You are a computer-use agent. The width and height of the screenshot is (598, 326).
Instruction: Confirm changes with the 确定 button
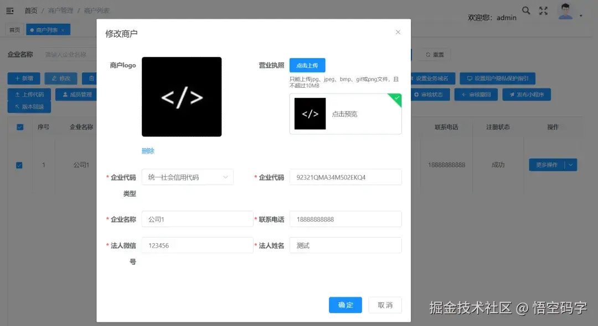[x=345, y=304]
